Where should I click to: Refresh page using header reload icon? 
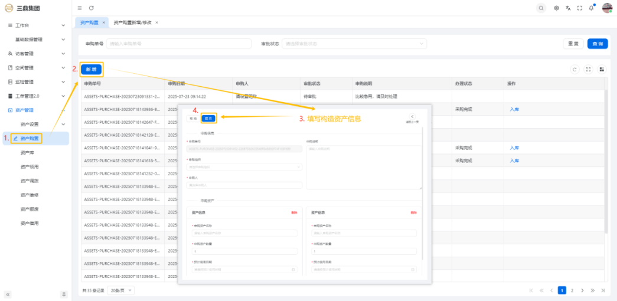pos(91,8)
